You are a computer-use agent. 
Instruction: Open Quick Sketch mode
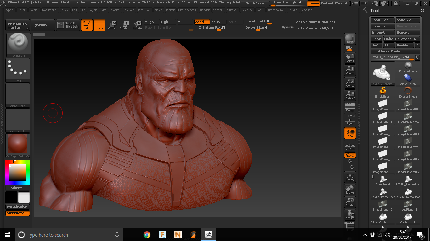click(x=68, y=25)
